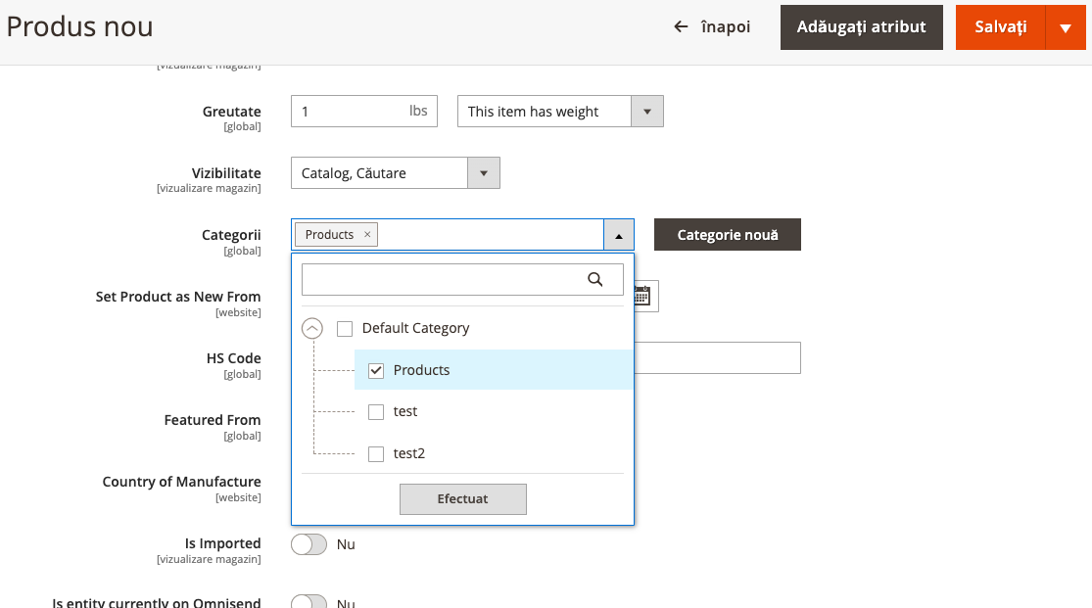Click the HS Code input field

tap(717, 358)
